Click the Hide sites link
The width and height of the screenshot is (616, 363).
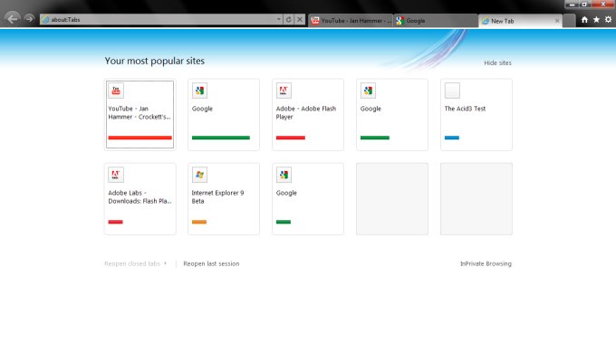[x=497, y=62]
